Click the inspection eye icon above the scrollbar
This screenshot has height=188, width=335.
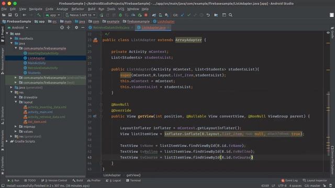click(x=328, y=32)
